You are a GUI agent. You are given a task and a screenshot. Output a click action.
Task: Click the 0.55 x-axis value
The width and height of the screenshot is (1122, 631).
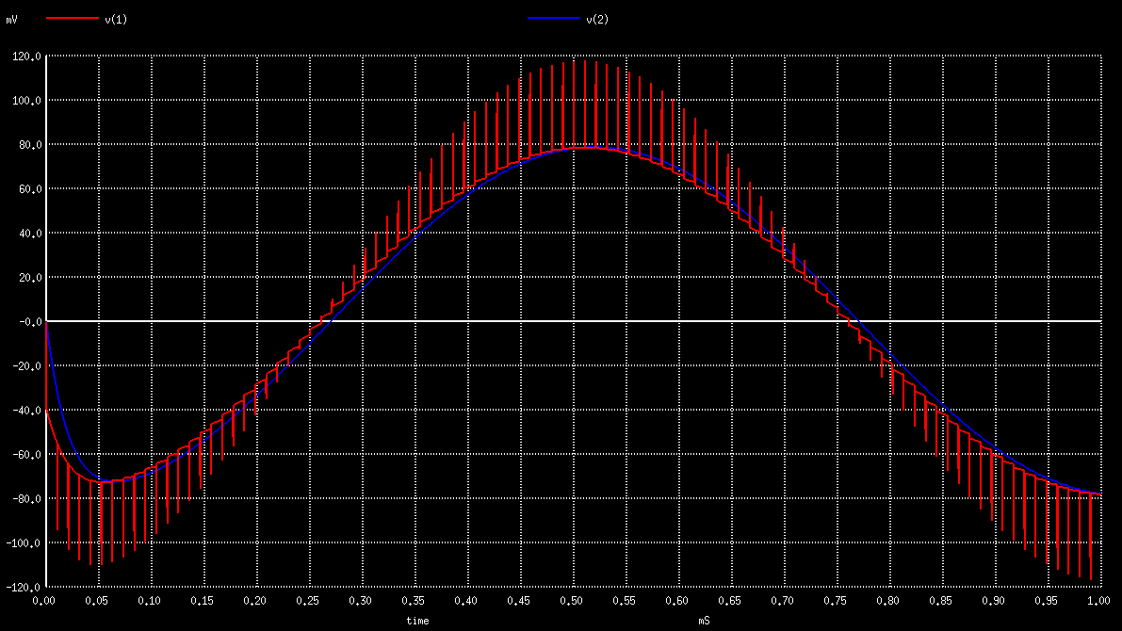pos(624,601)
